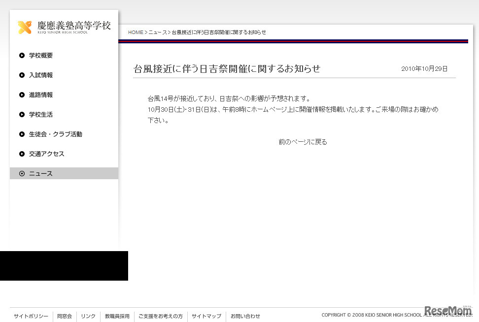This screenshot has height=322, width=479.
Task: Click the circled arrow icon next to ニュース
Action: tap(21, 173)
